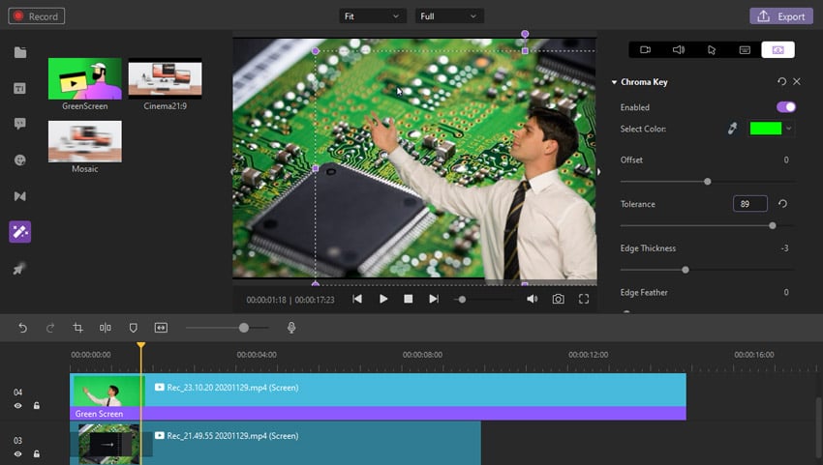Expand the Select Color dropdown arrow
The image size is (823, 465).
click(x=788, y=129)
